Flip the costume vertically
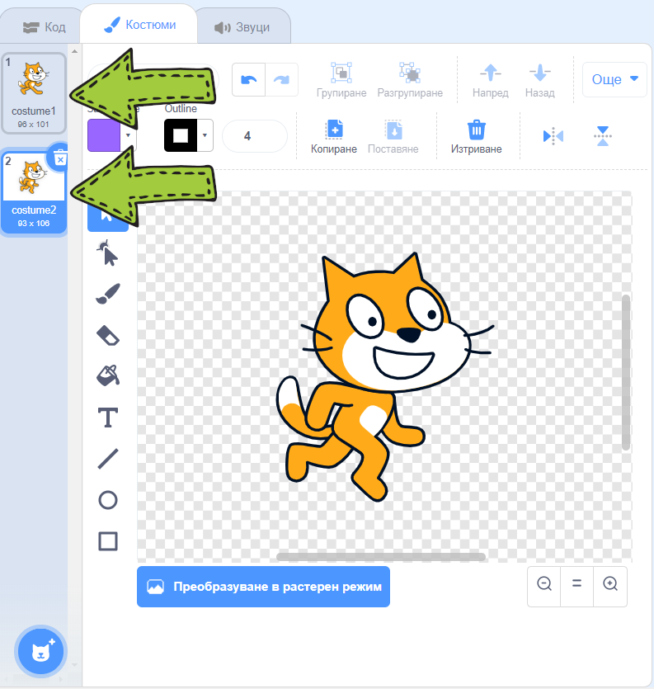This screenshot has width=654, height=689. click(x=603, y=136)
